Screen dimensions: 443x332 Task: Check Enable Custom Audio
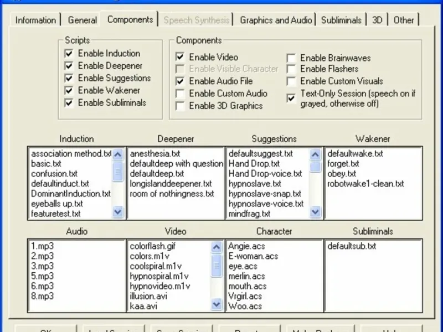point(180,94)
